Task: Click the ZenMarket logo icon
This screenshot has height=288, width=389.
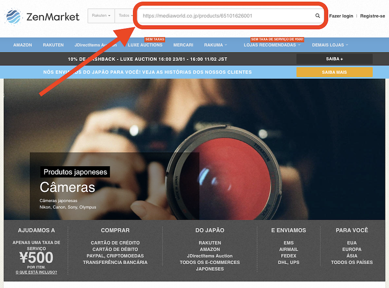Action: 14,16
